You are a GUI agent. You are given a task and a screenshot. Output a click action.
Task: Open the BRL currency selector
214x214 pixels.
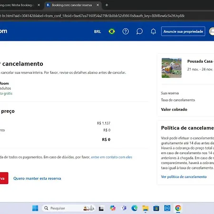97,31
